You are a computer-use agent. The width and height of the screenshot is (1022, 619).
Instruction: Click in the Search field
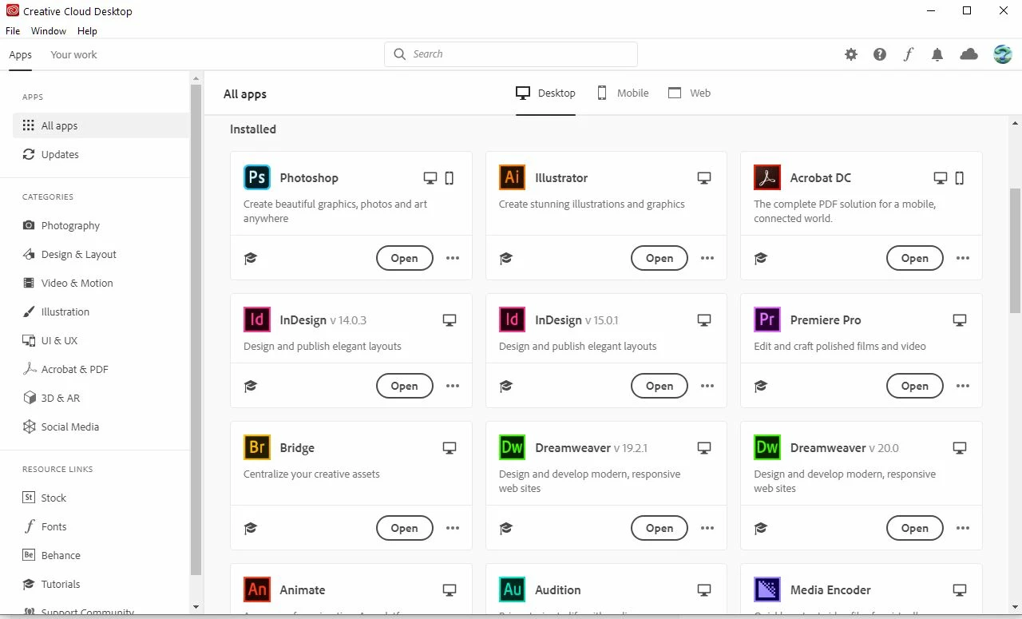click(511, 54)
